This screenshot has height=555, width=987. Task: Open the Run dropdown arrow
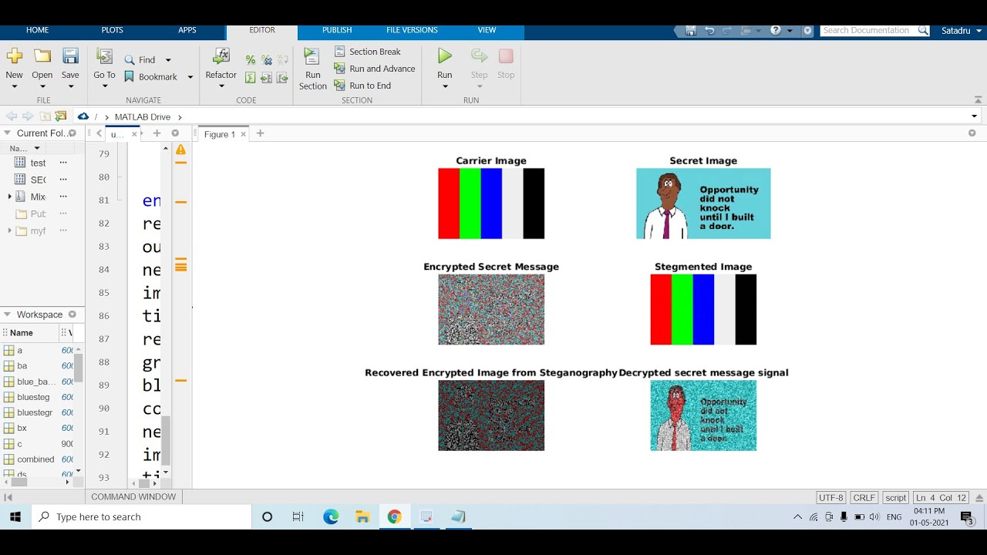445,86
